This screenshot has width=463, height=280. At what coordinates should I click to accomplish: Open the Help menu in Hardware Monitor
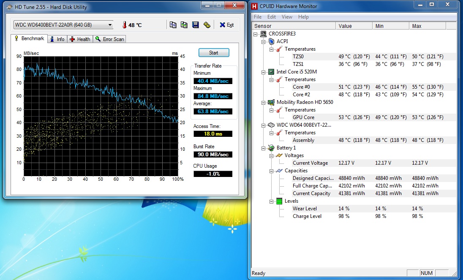coord(303,17)
